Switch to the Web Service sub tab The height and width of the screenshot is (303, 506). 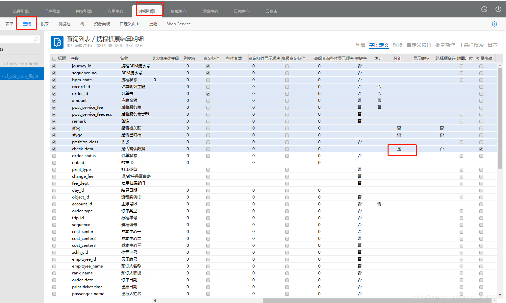click(x=179, y=24)
